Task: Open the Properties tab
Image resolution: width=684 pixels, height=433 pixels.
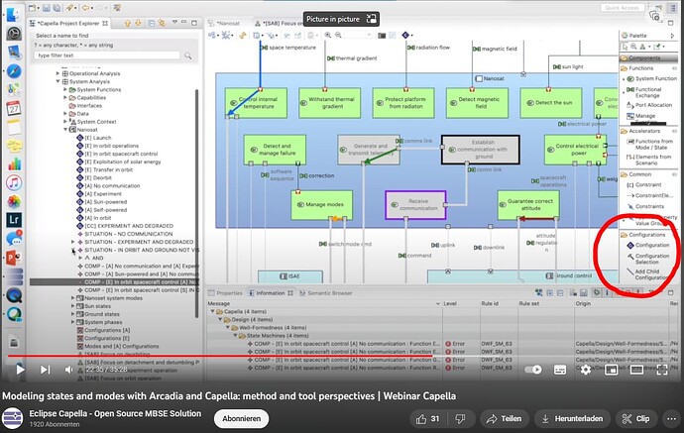Action: pos(225,293)
